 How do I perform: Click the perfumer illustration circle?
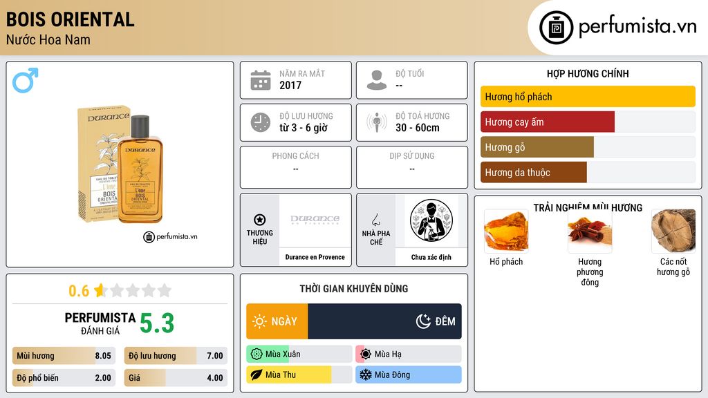click(431, 220)
